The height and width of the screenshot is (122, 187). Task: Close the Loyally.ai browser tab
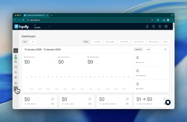coord(48,15)
